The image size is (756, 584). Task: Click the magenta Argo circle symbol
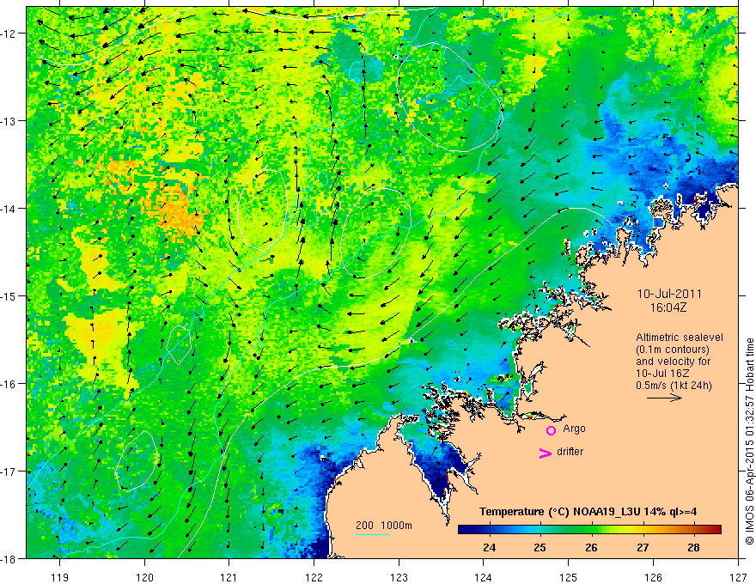click(551, 430)
